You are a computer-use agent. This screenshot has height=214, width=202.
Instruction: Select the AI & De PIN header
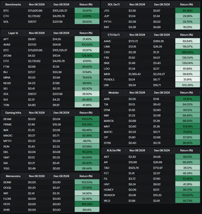click(x=114, y=151)
